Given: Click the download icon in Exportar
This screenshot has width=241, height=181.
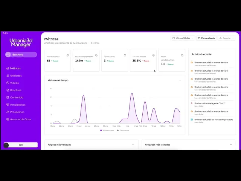Looking at the screenshot, I should [x=221, y=38].
